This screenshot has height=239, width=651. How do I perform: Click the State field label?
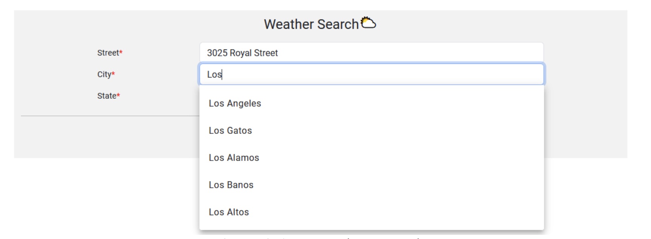click(107, 96)
